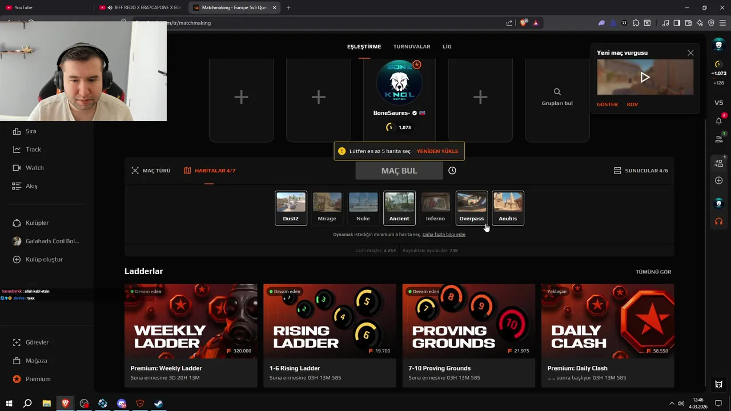Viewport: 731px width, 411px height.
Task: Click the orange headset support icon
Action: pos(719,221)
